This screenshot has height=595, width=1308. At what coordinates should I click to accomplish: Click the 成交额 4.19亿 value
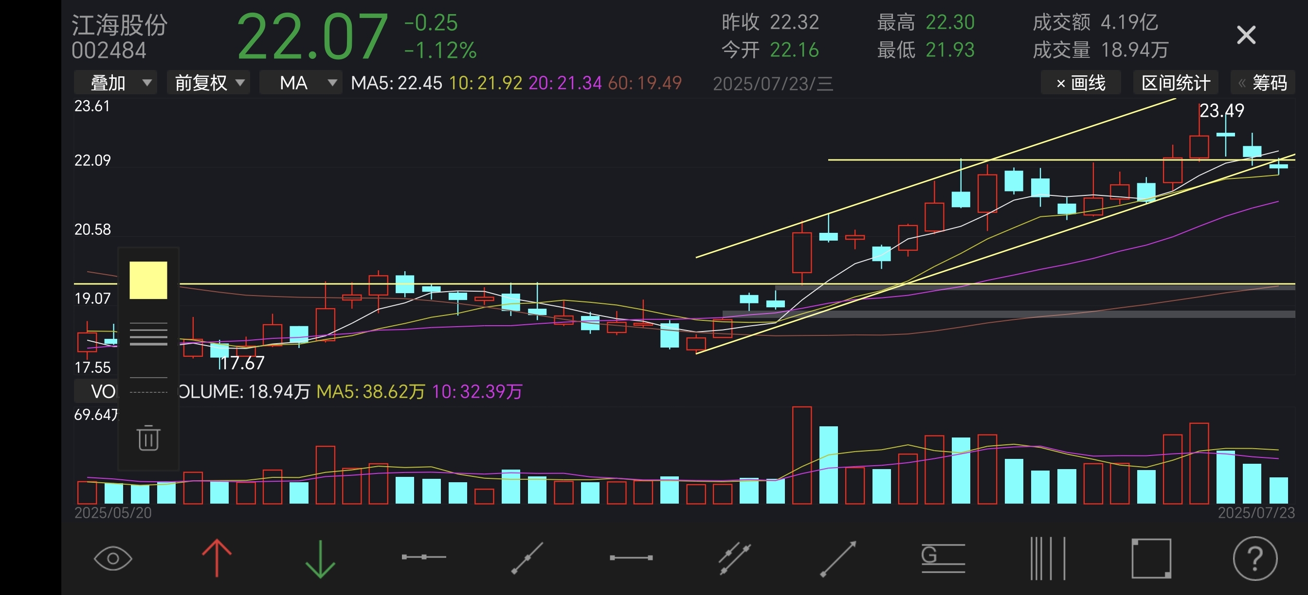click(x=1129, y=22)
